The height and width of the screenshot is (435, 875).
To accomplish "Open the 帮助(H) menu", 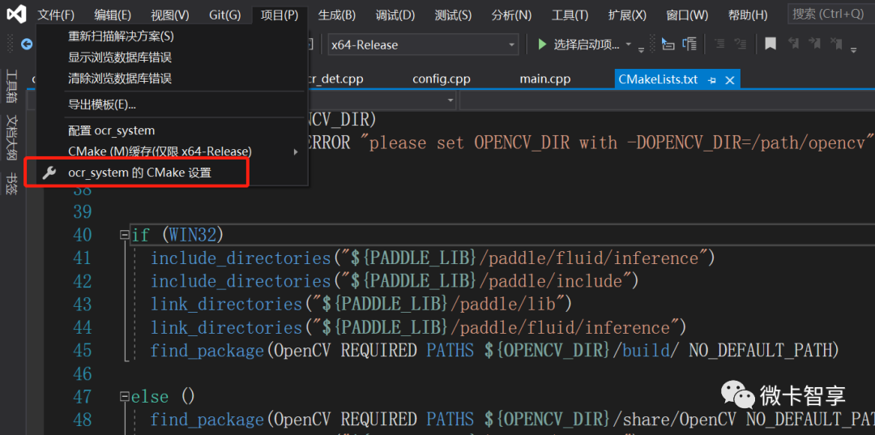I will tap(748, 15).
